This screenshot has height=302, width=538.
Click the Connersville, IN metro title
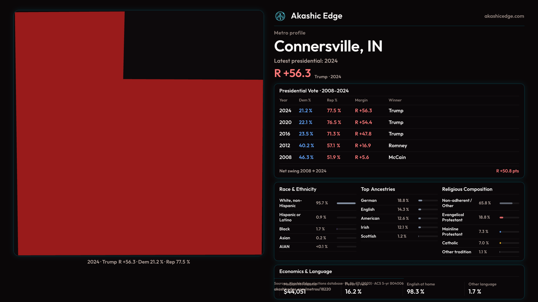pyautogui.click(x=328, y=46)
